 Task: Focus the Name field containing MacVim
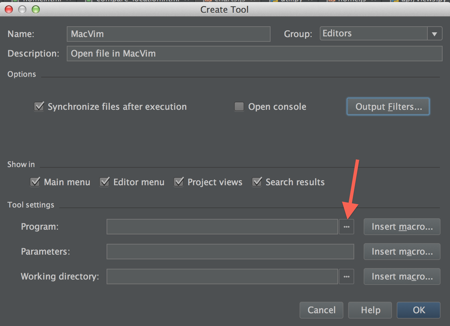169,34
